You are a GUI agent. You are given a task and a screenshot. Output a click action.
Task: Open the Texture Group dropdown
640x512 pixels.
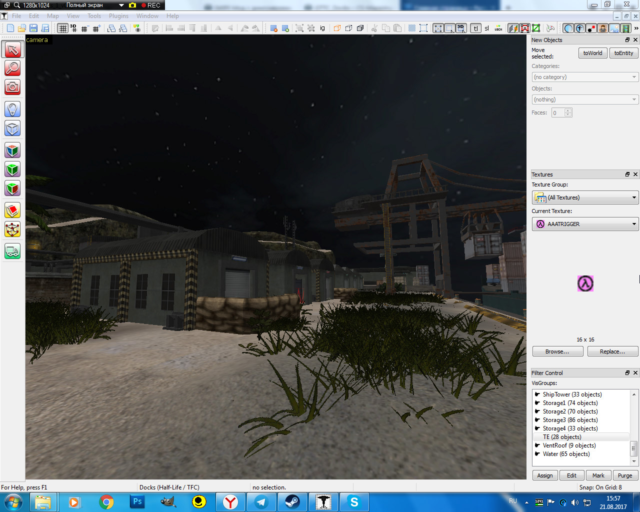click(585, 197)
